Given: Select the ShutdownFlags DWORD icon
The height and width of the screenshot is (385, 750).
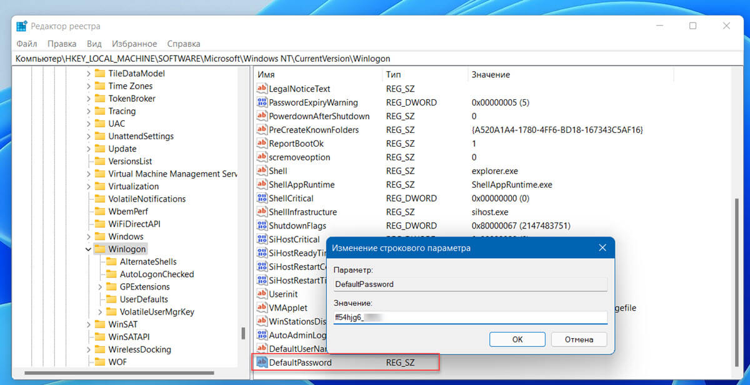Looking at the screenshot, I should pyautogui.click(x=262, y=226).
